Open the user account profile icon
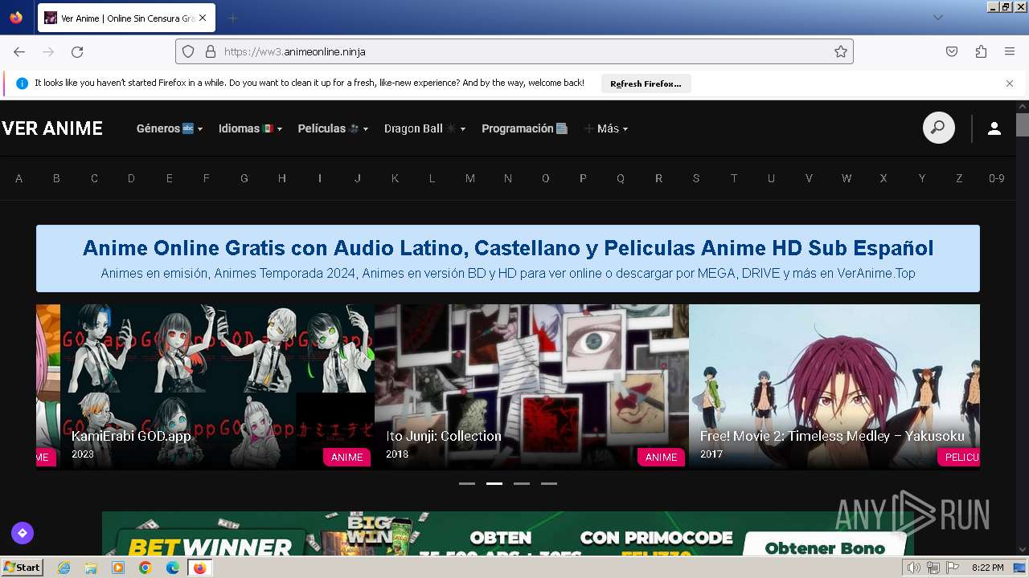 [994, 128]
